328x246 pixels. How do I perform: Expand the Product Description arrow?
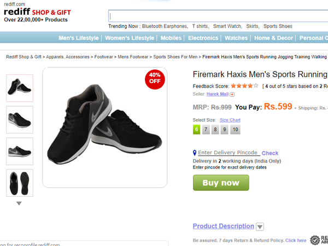260,227
